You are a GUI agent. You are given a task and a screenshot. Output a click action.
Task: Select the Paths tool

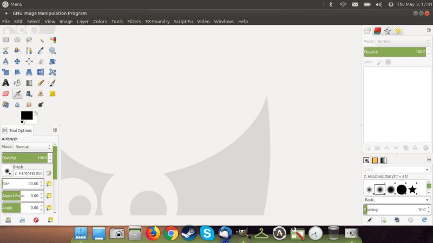pos(29,51)
